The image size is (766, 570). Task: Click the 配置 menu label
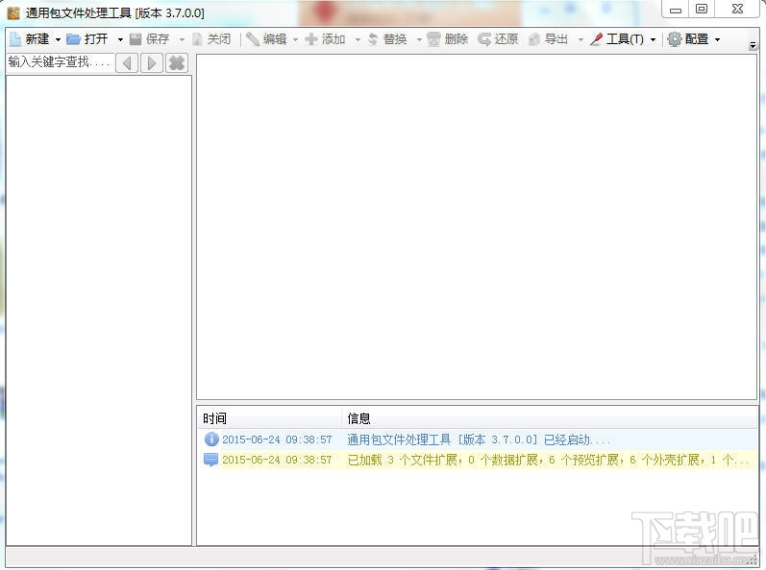697,39
